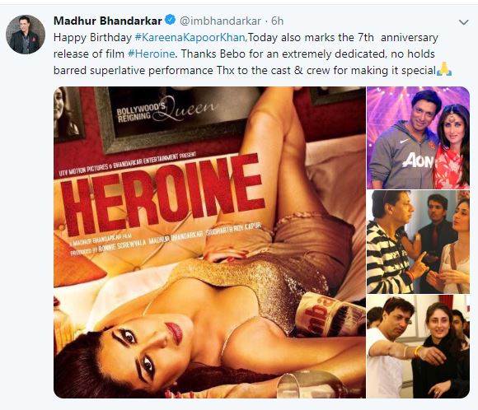Open the large Heroine movie poster image
The image size is (478, 410).
point(209,243)
